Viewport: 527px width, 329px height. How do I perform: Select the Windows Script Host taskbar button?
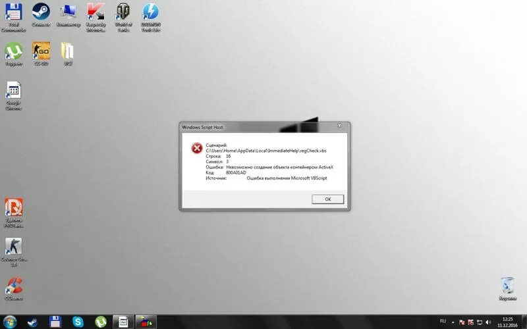pos(146,322)
